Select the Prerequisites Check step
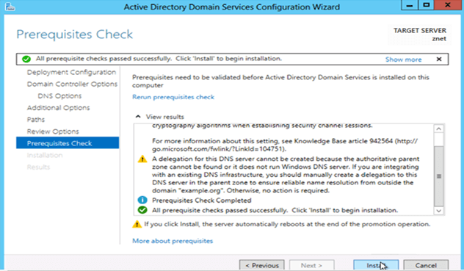 click(x=68, y=143)
